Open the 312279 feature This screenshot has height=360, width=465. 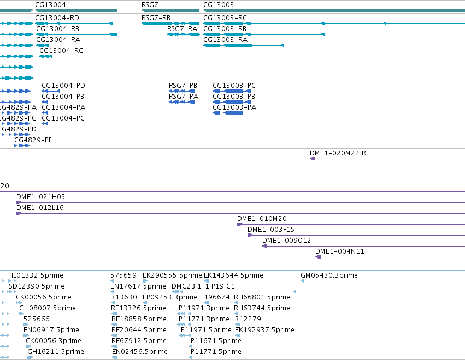(237, 325)
